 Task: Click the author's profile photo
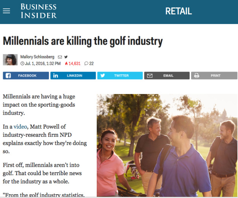click(10, 60)
